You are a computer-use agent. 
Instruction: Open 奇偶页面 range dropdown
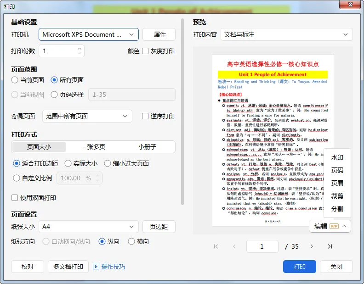tap(87, 116)
